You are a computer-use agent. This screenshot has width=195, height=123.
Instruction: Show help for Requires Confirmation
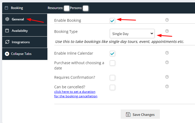(x=167, y=77)
